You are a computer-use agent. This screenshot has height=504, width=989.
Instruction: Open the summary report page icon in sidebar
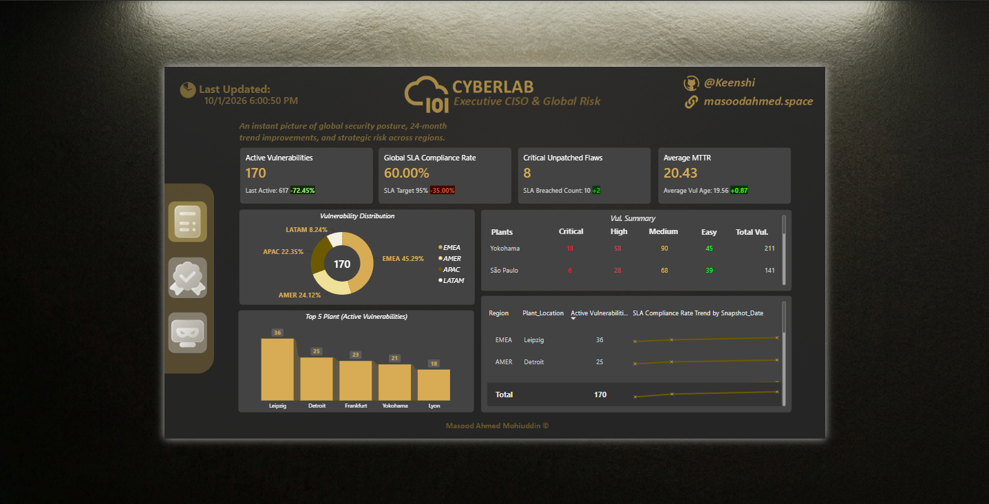188,222
